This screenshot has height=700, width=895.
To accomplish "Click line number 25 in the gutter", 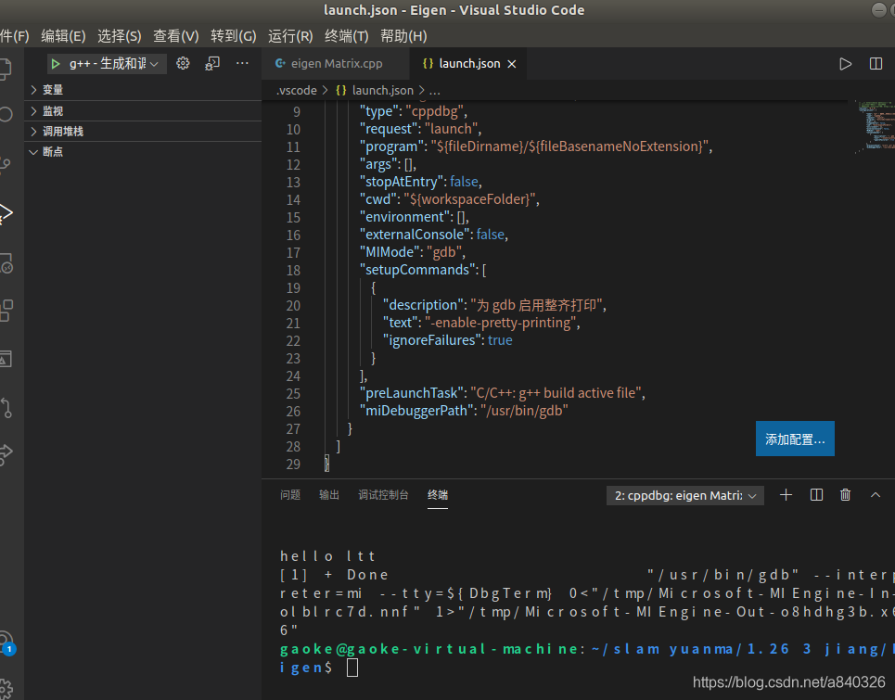I will [293, 394].
